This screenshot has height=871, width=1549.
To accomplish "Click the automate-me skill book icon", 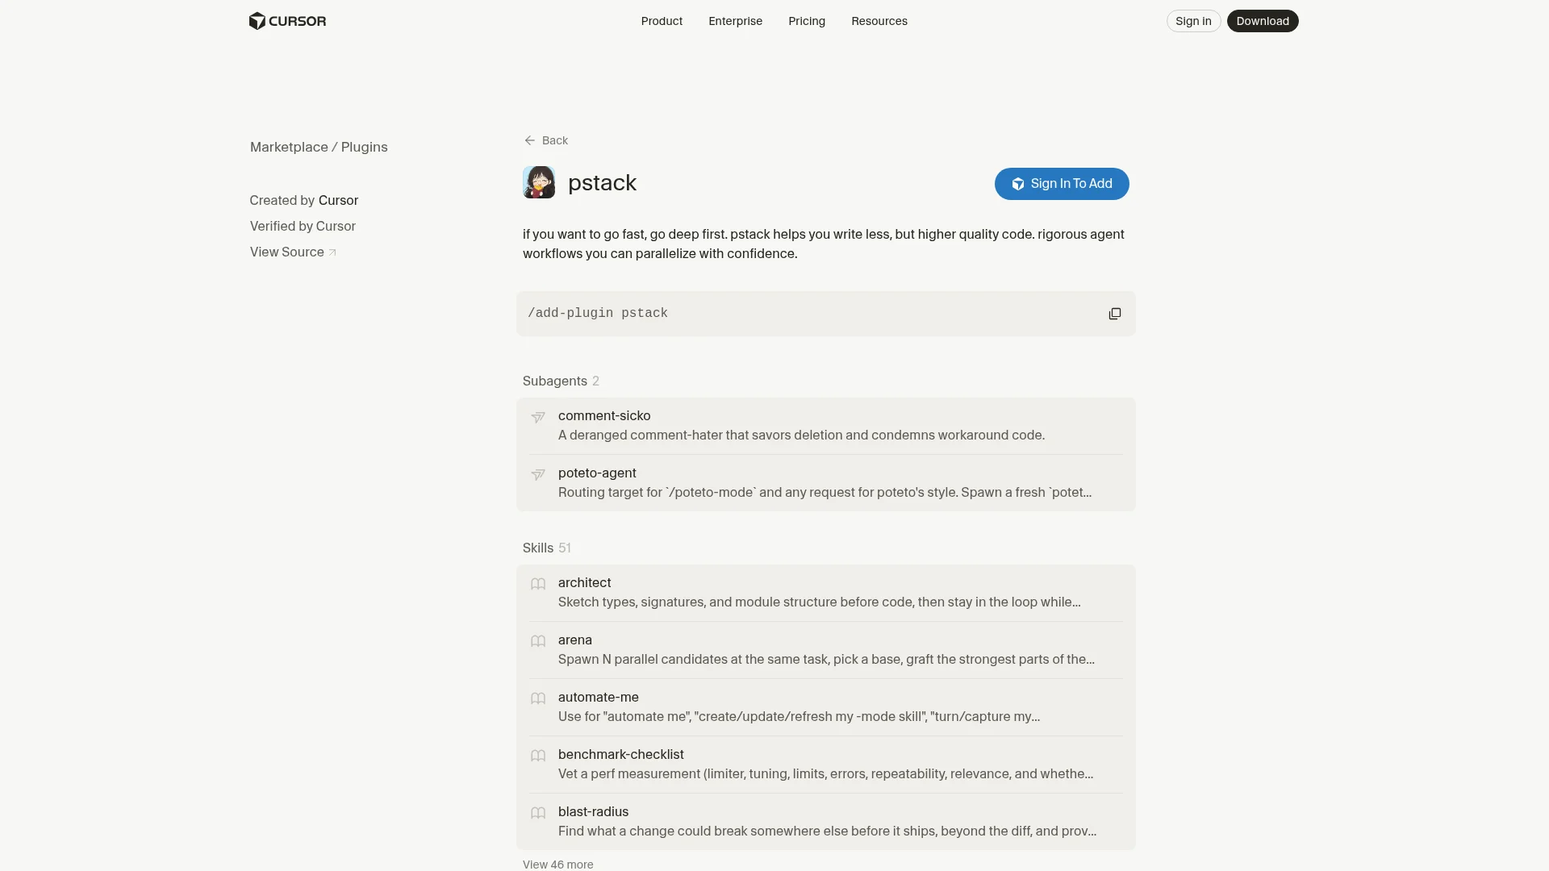I will [538, 698].
